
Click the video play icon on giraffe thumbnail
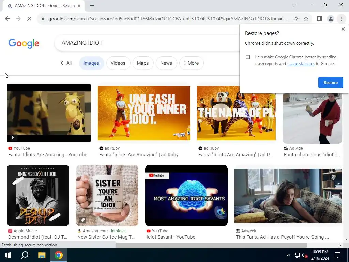click(x=13, y=137)
